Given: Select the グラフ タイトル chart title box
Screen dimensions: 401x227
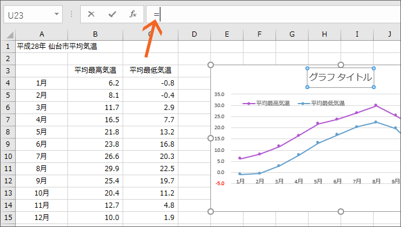Looking at the screenshot, I should coord(341,77).
